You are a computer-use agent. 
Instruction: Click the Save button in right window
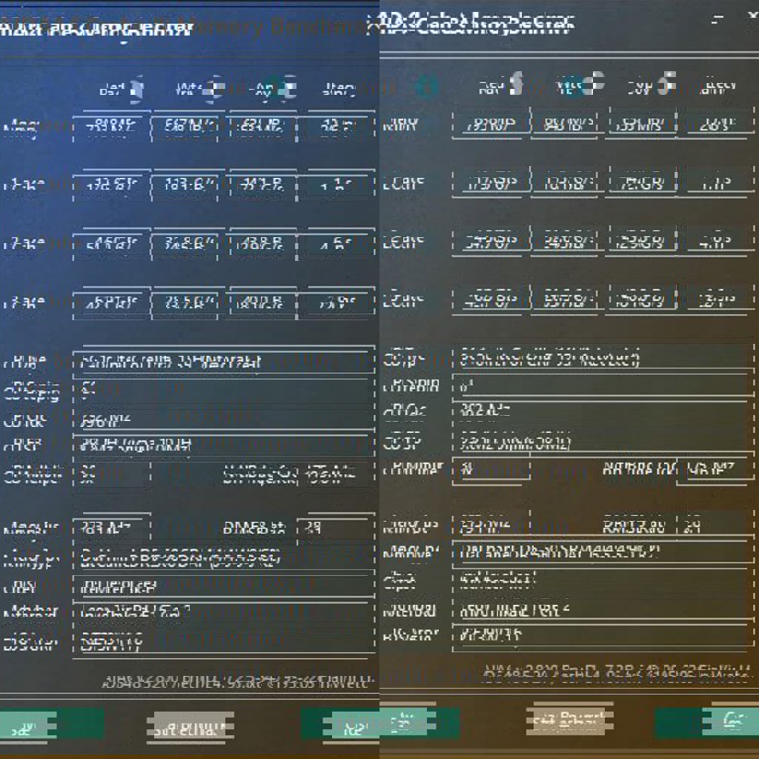coord(419,722)
